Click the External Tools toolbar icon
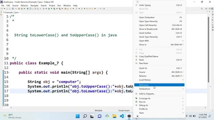The image size is (214, 120). (x=60, y=9)
